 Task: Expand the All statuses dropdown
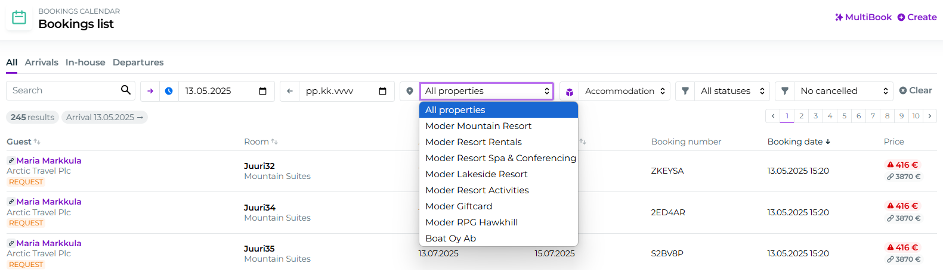[x=732, y=91]
